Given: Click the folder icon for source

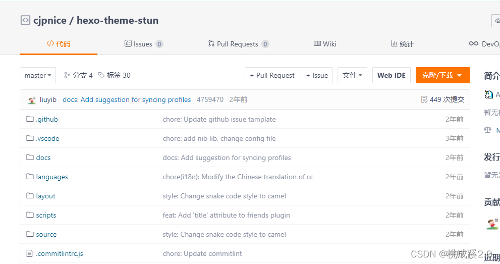Looking at the screenshot, I should click(30, 234).
